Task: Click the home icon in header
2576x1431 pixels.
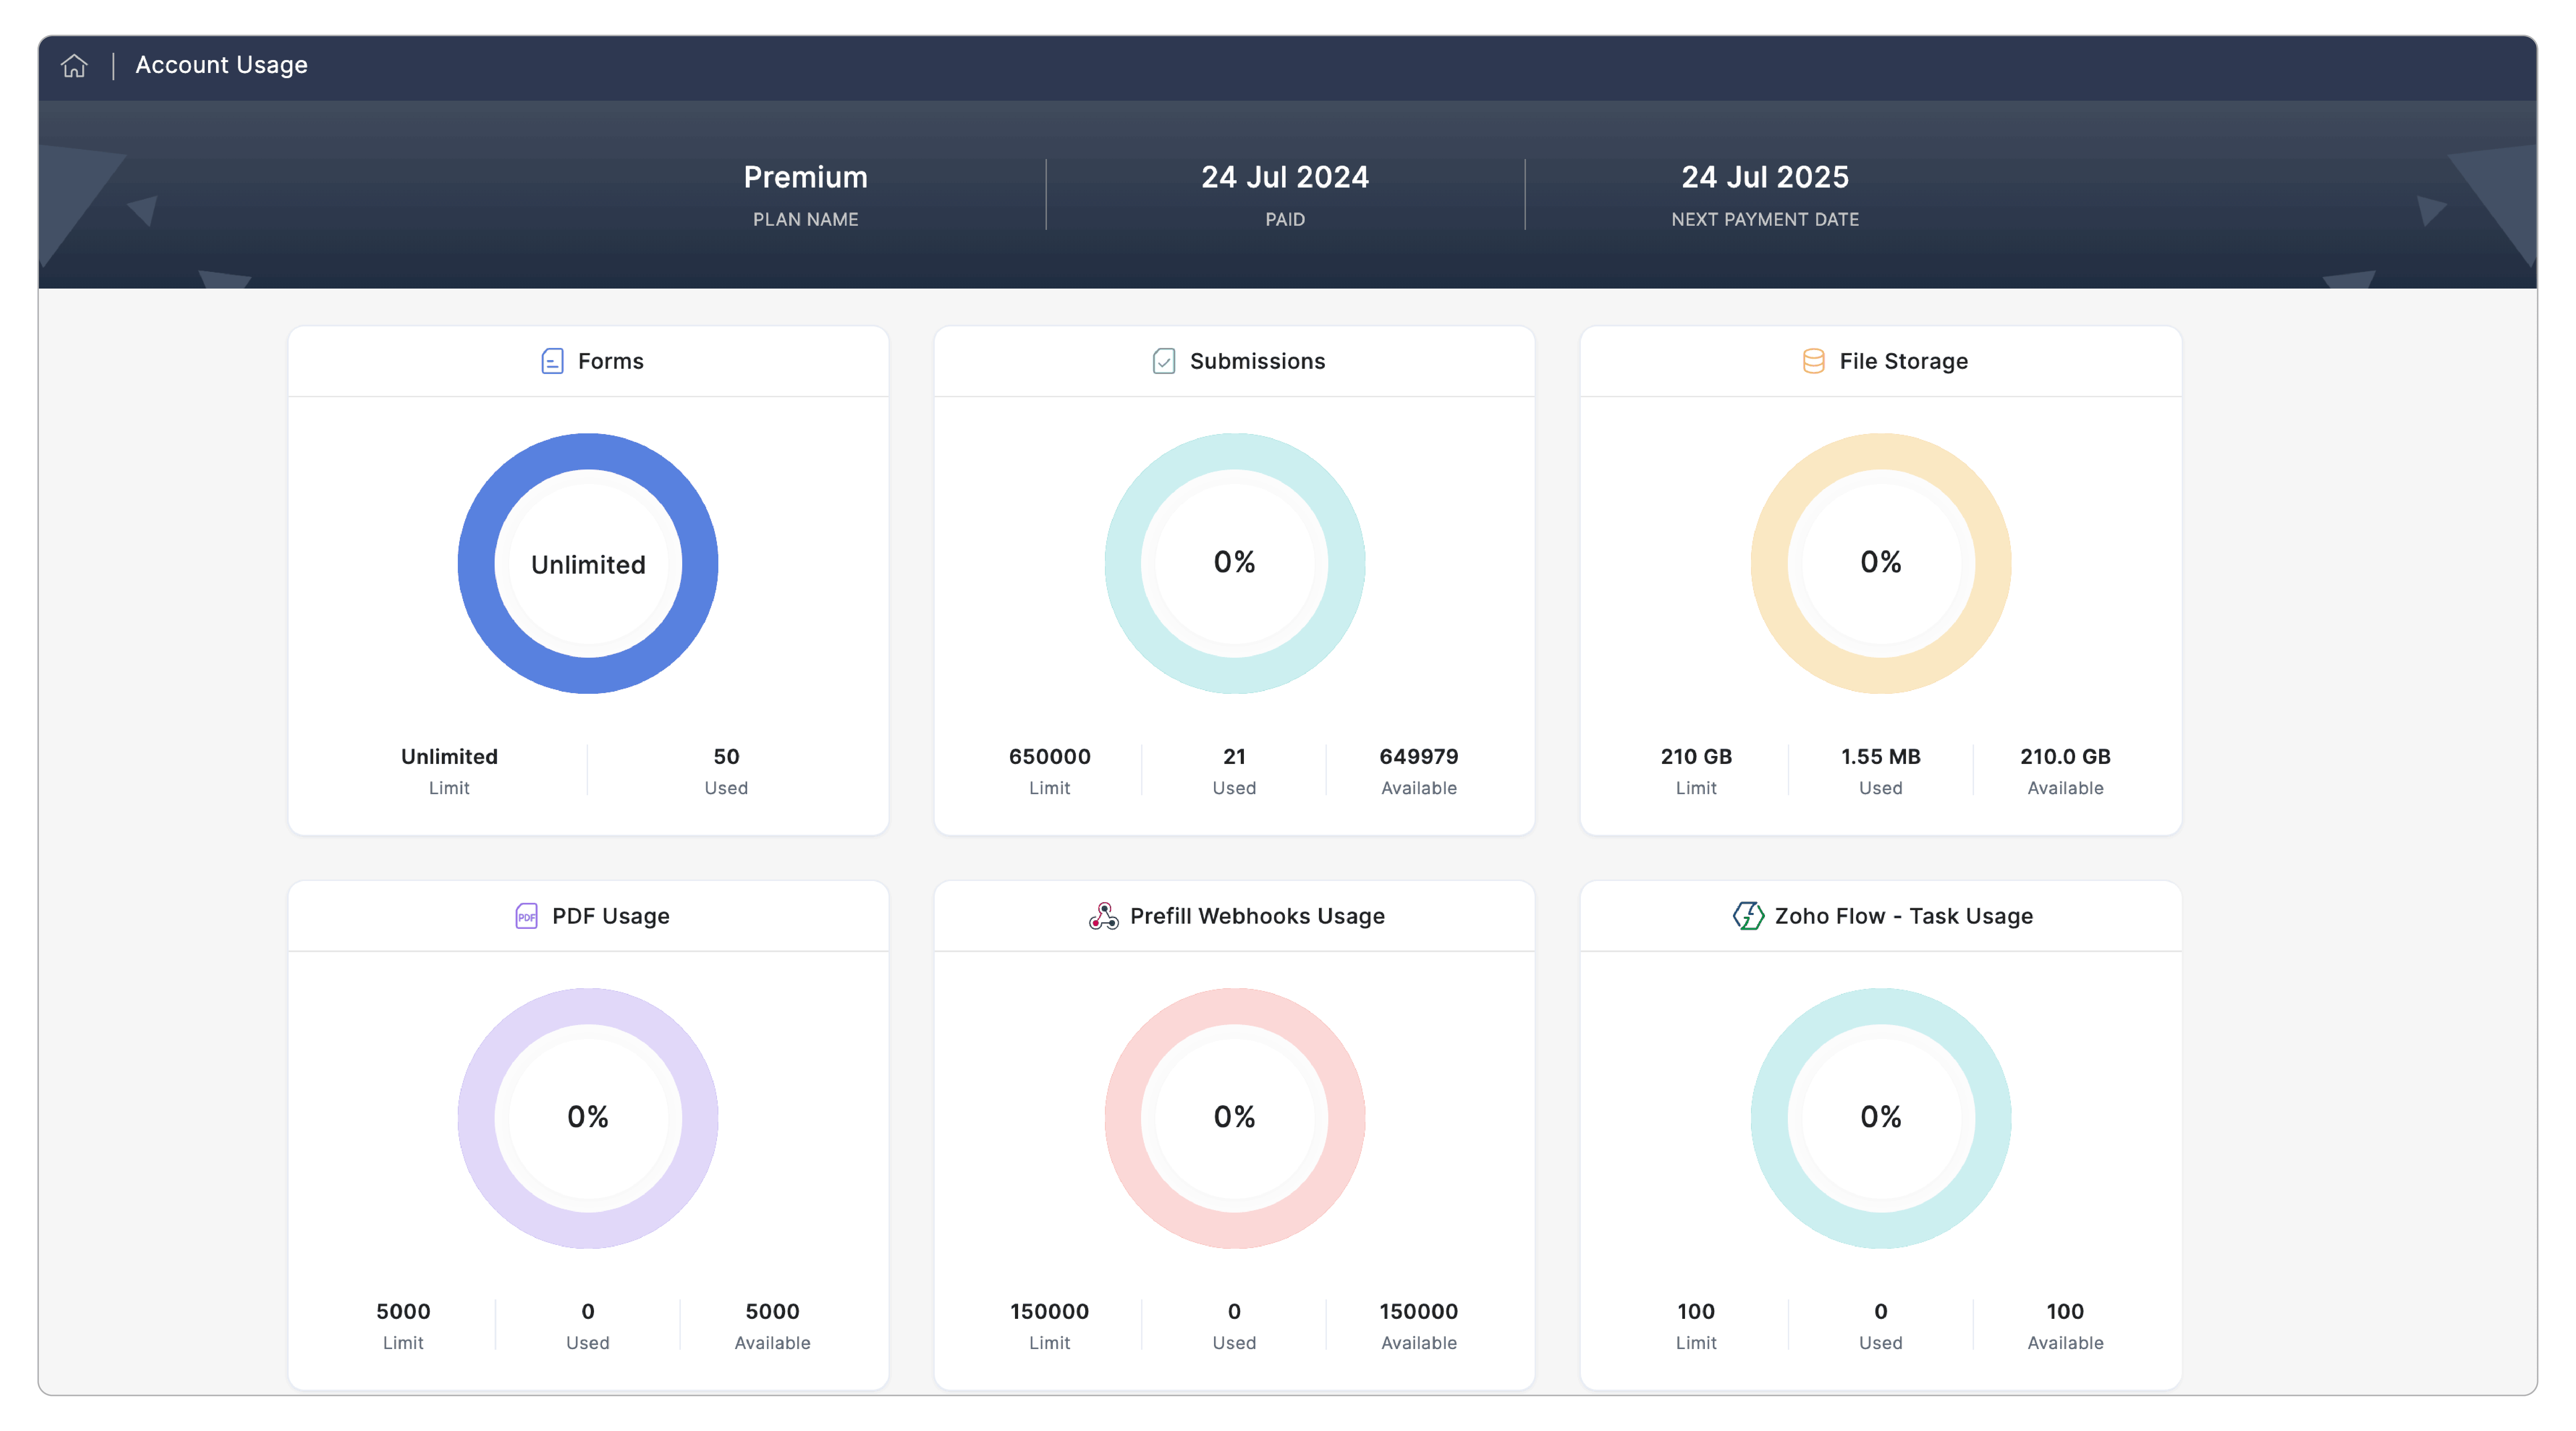Action: pyautogui.click(x=74, y=66)
